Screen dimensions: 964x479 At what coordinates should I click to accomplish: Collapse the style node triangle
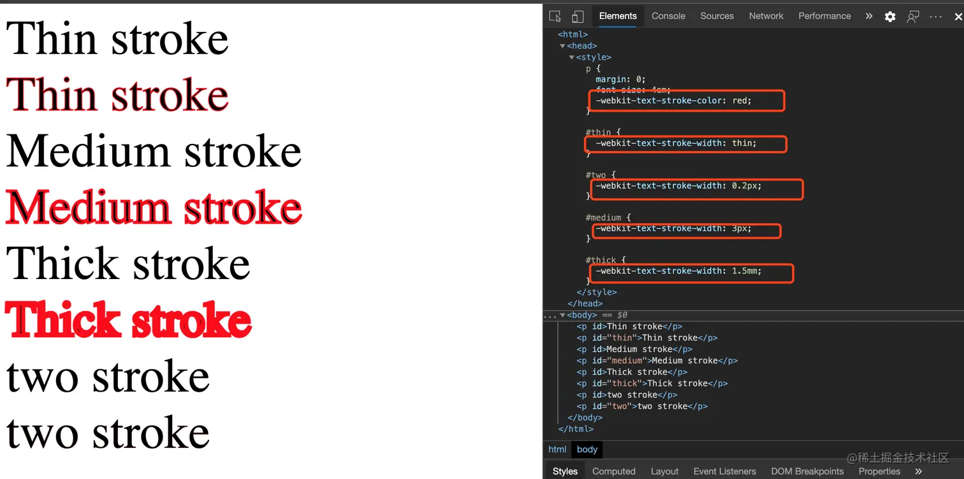click(572, 57)
